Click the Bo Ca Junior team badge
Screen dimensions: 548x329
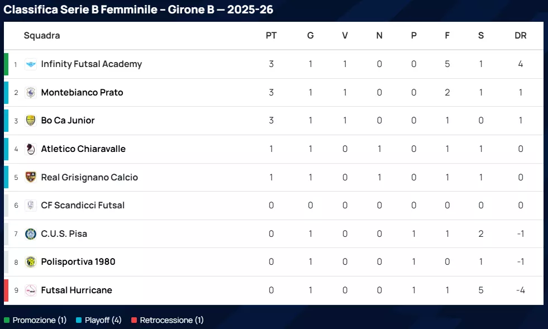[31, 121]
